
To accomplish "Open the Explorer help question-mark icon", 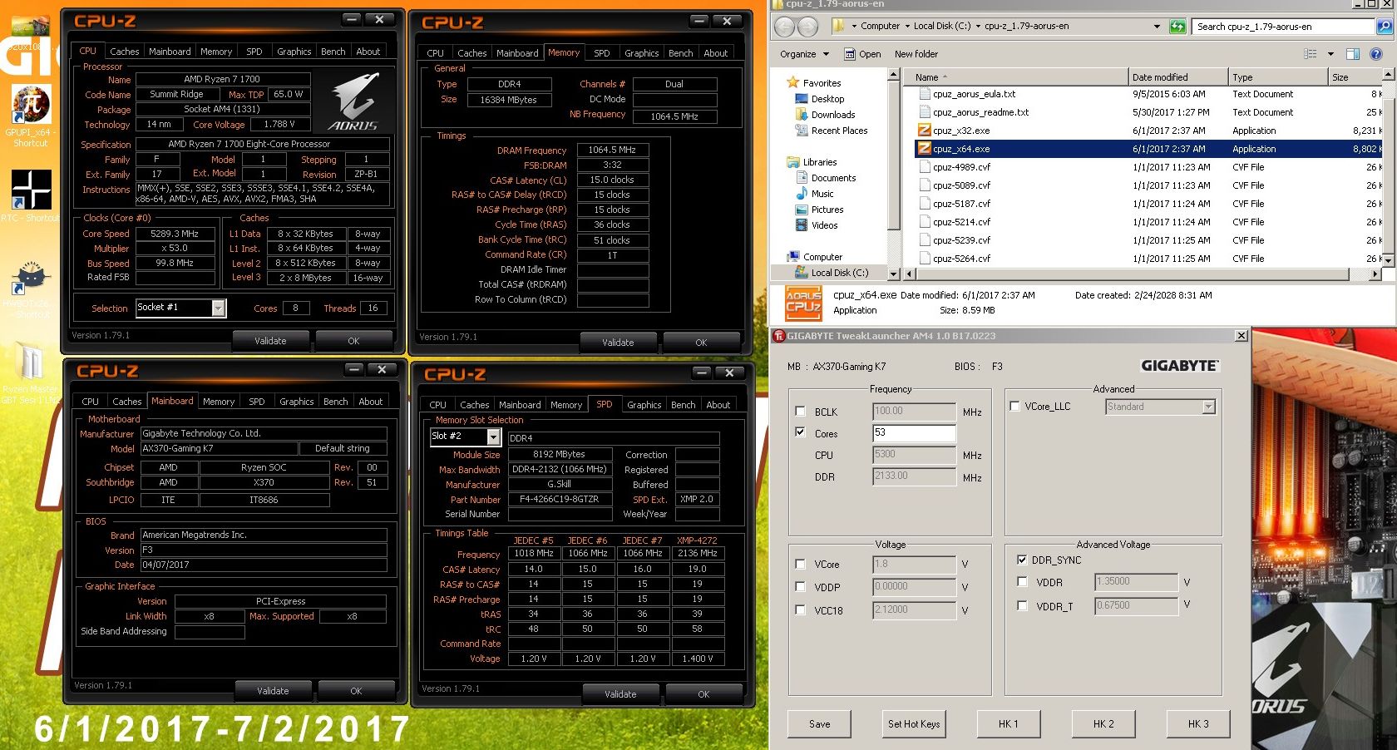I will (x=1376, y=54).
